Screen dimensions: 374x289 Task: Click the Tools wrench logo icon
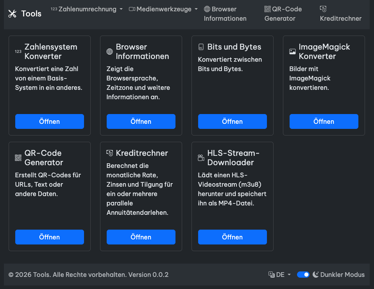(x=13, y=14)
